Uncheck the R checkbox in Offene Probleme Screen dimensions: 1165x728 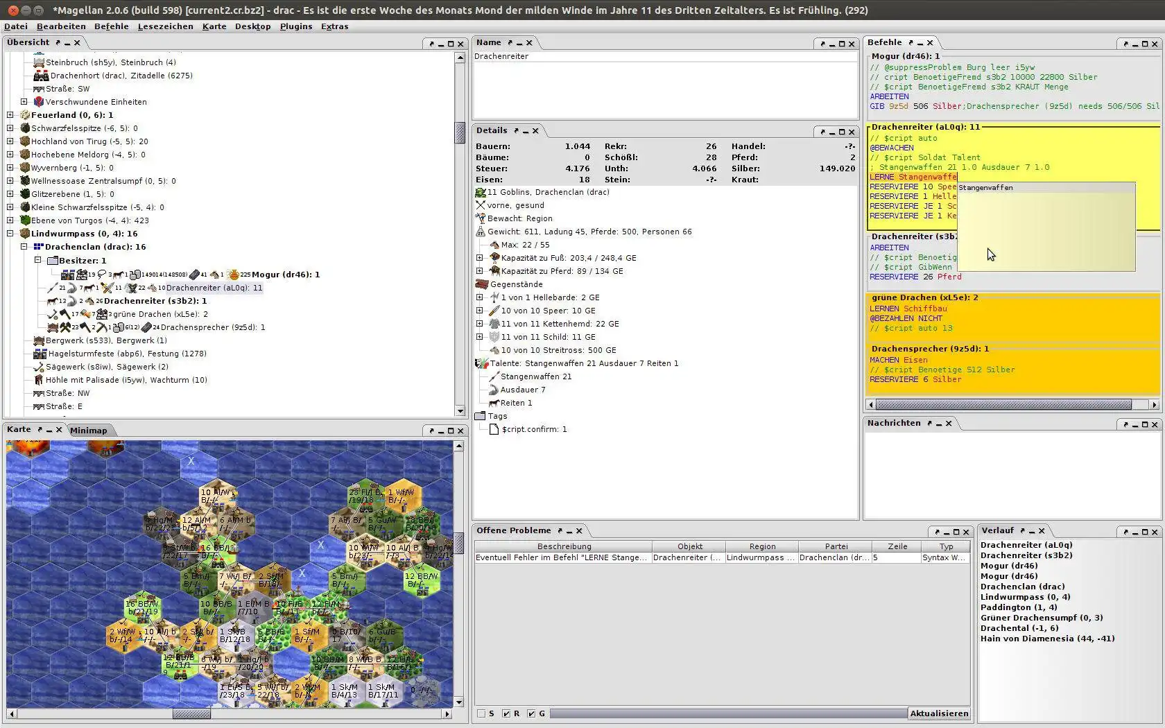tap(506, 713)
